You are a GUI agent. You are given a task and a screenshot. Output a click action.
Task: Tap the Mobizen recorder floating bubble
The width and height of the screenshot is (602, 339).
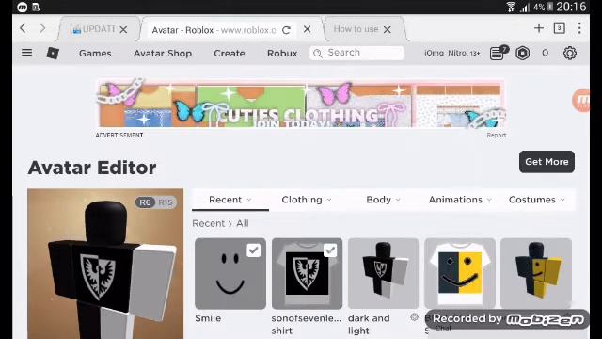[x=582, y=101]
